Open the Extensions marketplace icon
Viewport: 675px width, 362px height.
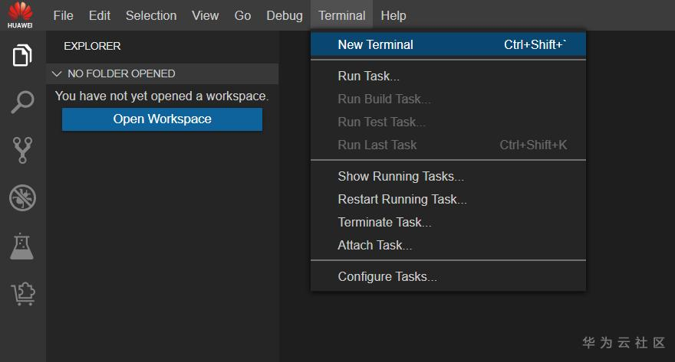coord(22,293)
